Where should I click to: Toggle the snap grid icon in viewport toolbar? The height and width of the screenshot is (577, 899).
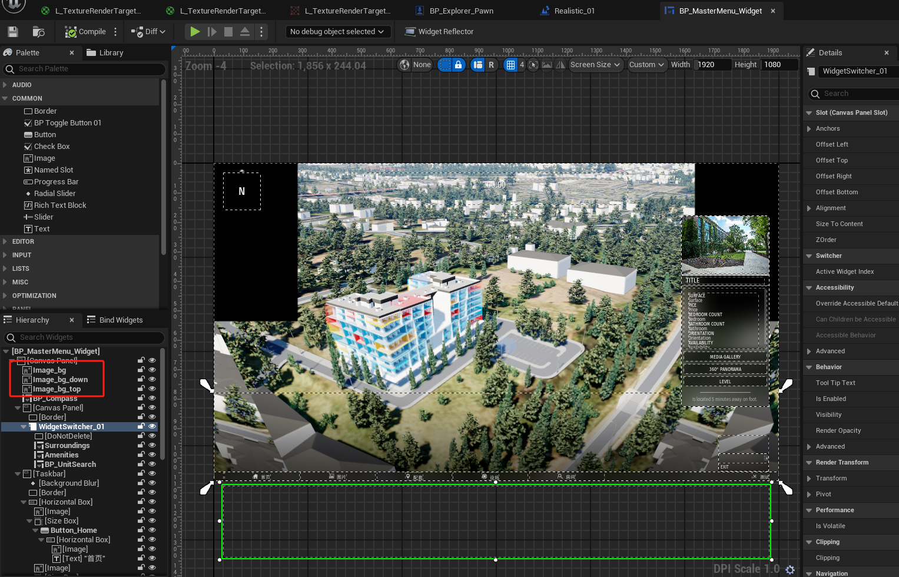(x=511, y=65)
